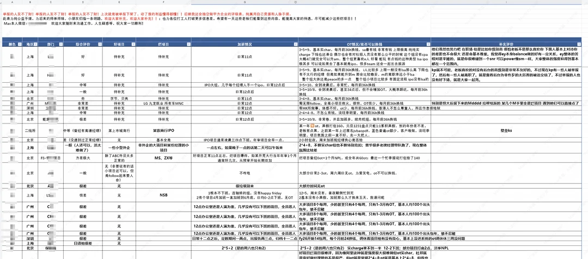Select the cell starting 非外企的大项目
The image size is (588, 259).
click(163, 147)
